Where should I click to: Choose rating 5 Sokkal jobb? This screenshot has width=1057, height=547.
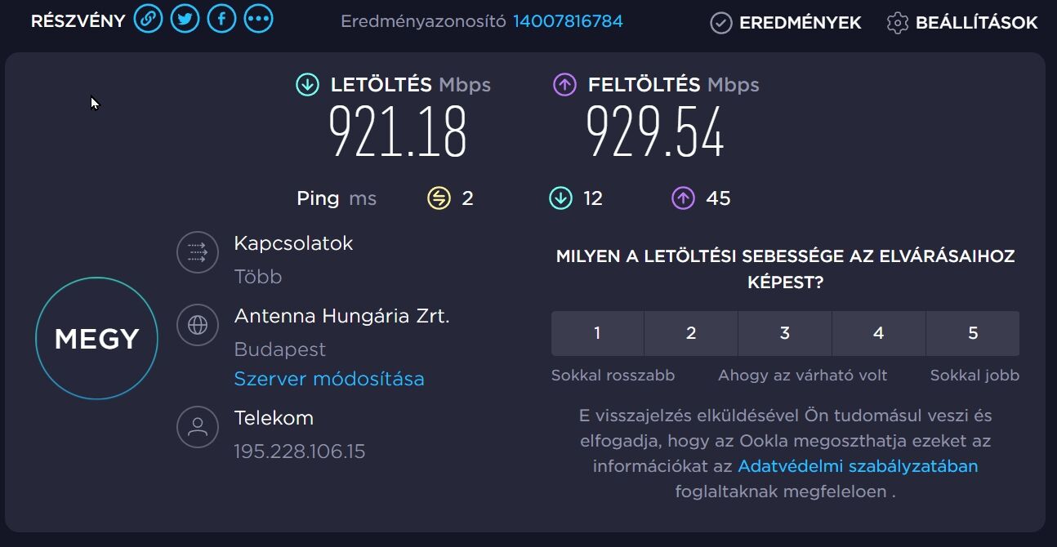(972, 333)
